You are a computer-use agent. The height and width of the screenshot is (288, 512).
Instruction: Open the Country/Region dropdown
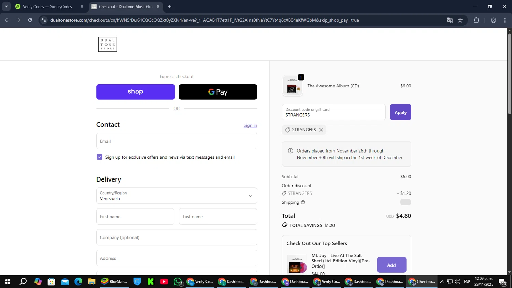point(176,196)
